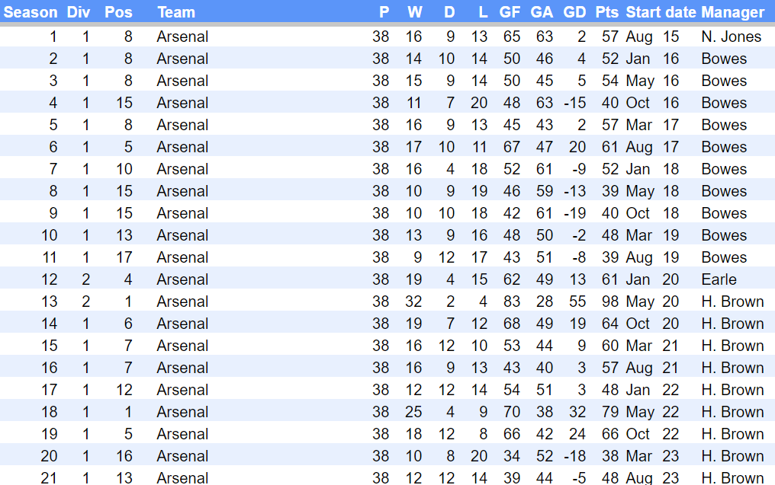Select the Earle manager cell
The width and height of the screenshot is (775, 485).
tap(719, 279)
